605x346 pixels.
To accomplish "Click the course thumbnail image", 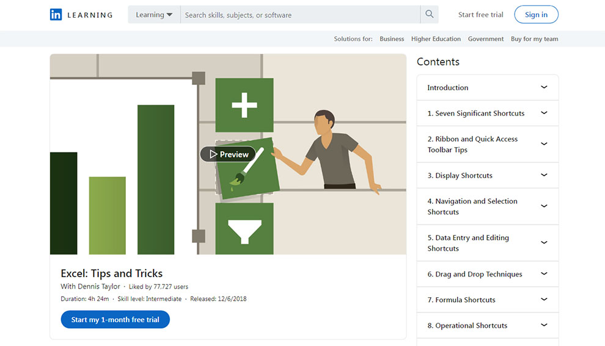I will point(228,154).
